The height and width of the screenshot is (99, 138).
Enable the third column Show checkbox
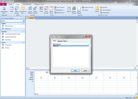69,78
